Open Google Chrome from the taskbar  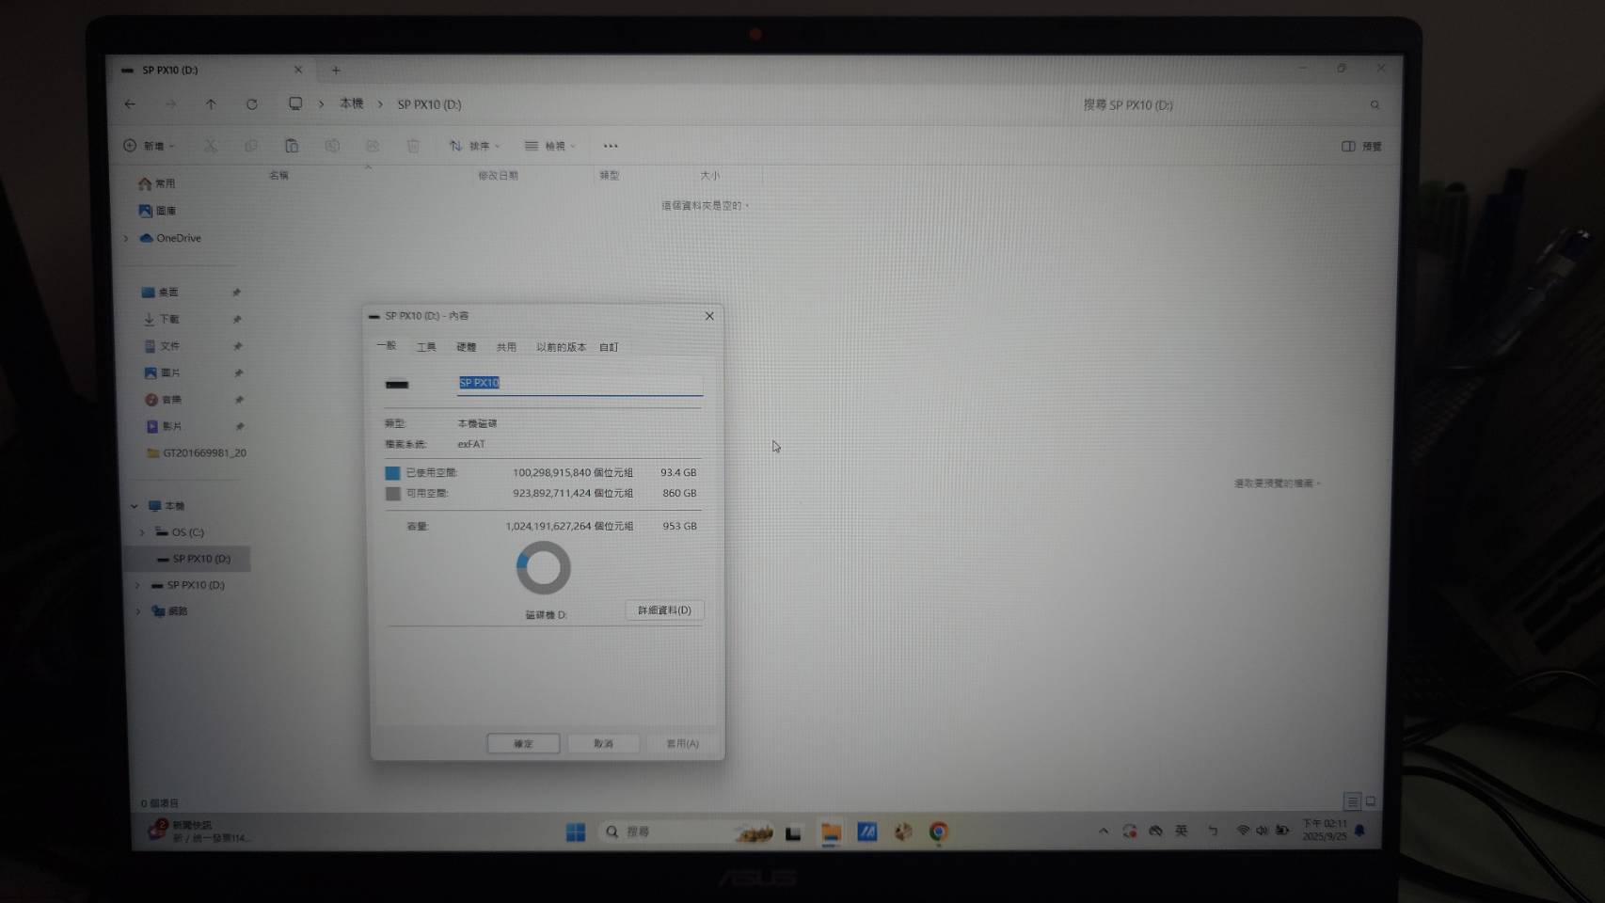click(x=938, y=832)
